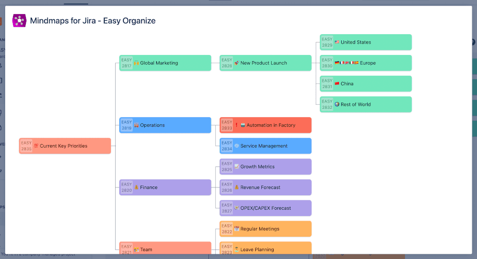477x259 pixels.
Task: Click the EASY 2832 issue key
Action: tap(327, 104)
